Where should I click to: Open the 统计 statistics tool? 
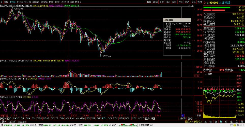click(168, 2)
